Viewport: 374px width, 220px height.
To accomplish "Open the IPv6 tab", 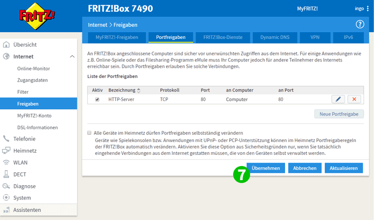I will click(x=348, y=37).
